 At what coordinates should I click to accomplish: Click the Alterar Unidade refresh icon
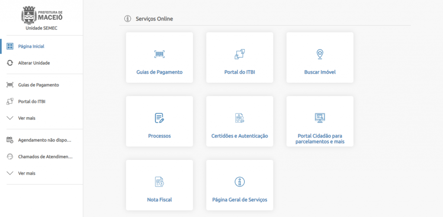pyautogui.click(x=10, y=63)
